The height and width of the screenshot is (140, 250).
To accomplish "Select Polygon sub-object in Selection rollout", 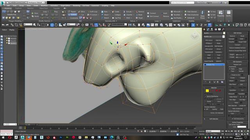I will pyautogui.click(x=217, y=91).
